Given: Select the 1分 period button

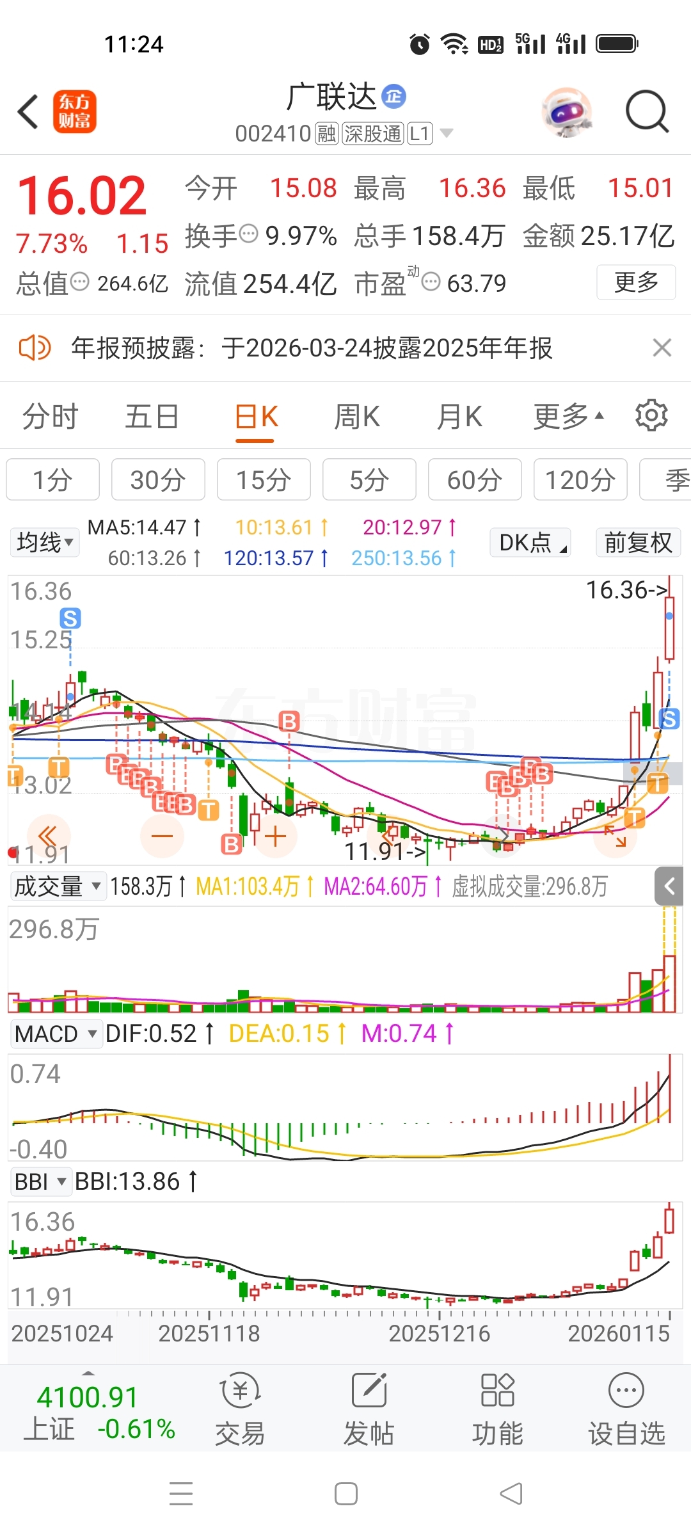Looking at the screenshot, I should (52, 479).
